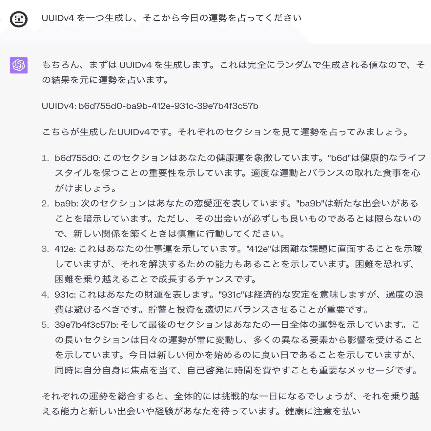Select list item 412e about 仕事運
Viewport: 431px width, 431px height.
(x=238, y=264)
